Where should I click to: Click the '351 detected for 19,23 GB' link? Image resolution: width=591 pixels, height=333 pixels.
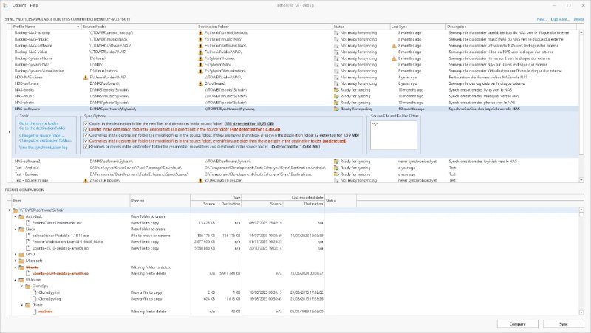click(249, 123)
